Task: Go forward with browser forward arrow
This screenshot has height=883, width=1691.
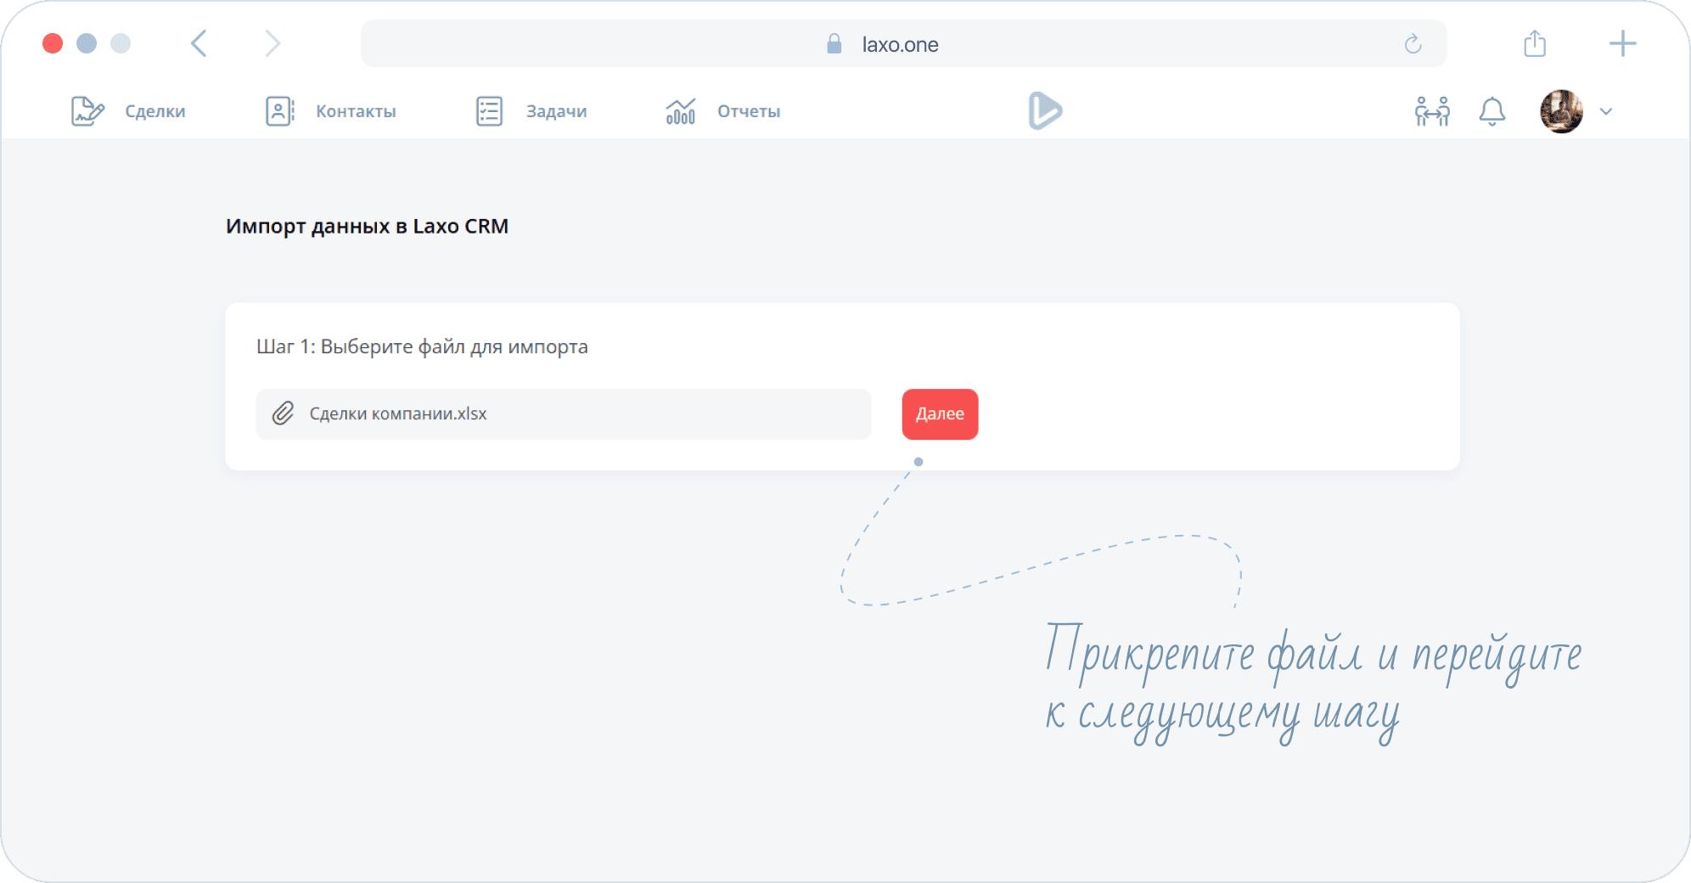Action: coord(272,43)
